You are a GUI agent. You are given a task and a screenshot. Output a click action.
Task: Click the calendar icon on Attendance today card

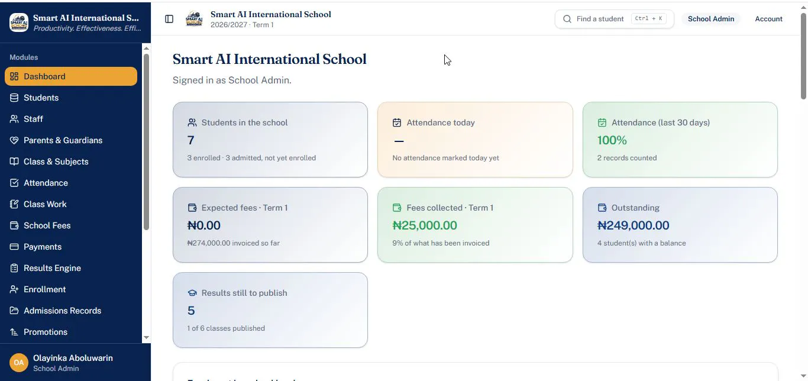[397, 122]
